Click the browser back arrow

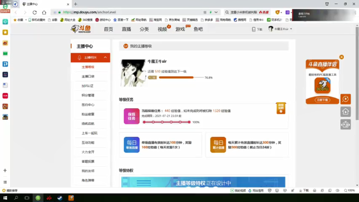(16, 12)
